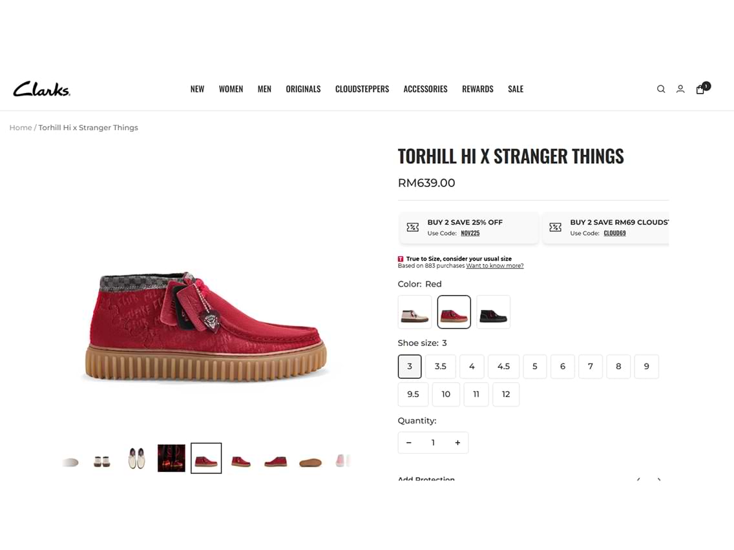
Task: Click the Clarks logo
Action: tap(41, 89)
